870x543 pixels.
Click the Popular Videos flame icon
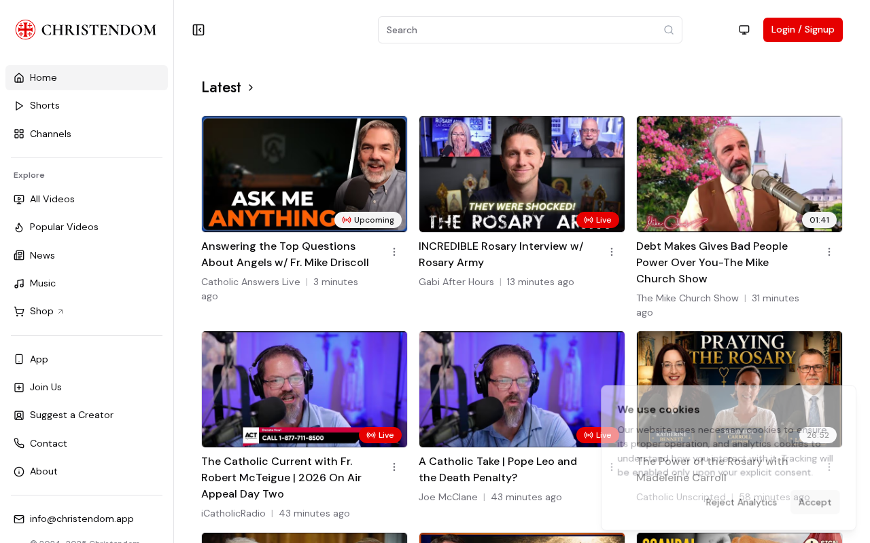[19, 227]
